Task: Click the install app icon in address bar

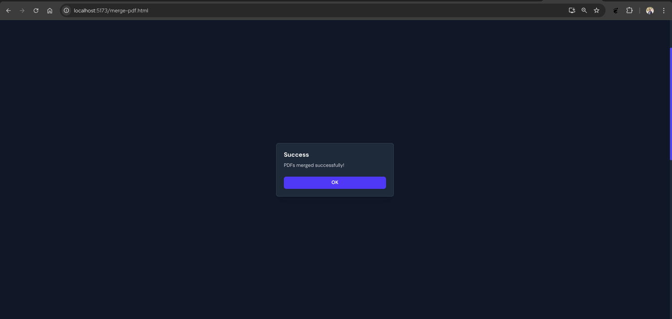Action: (x=572, y=10)
